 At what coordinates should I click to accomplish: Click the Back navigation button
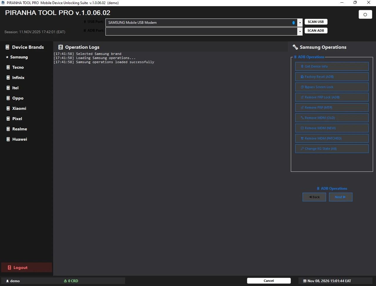coord(314,197)
